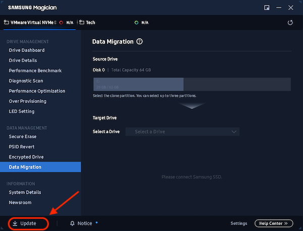Viewport: 303px width, 231px height.
Task: Open the Data Migration help icon
Action: (x=139, y=41)
